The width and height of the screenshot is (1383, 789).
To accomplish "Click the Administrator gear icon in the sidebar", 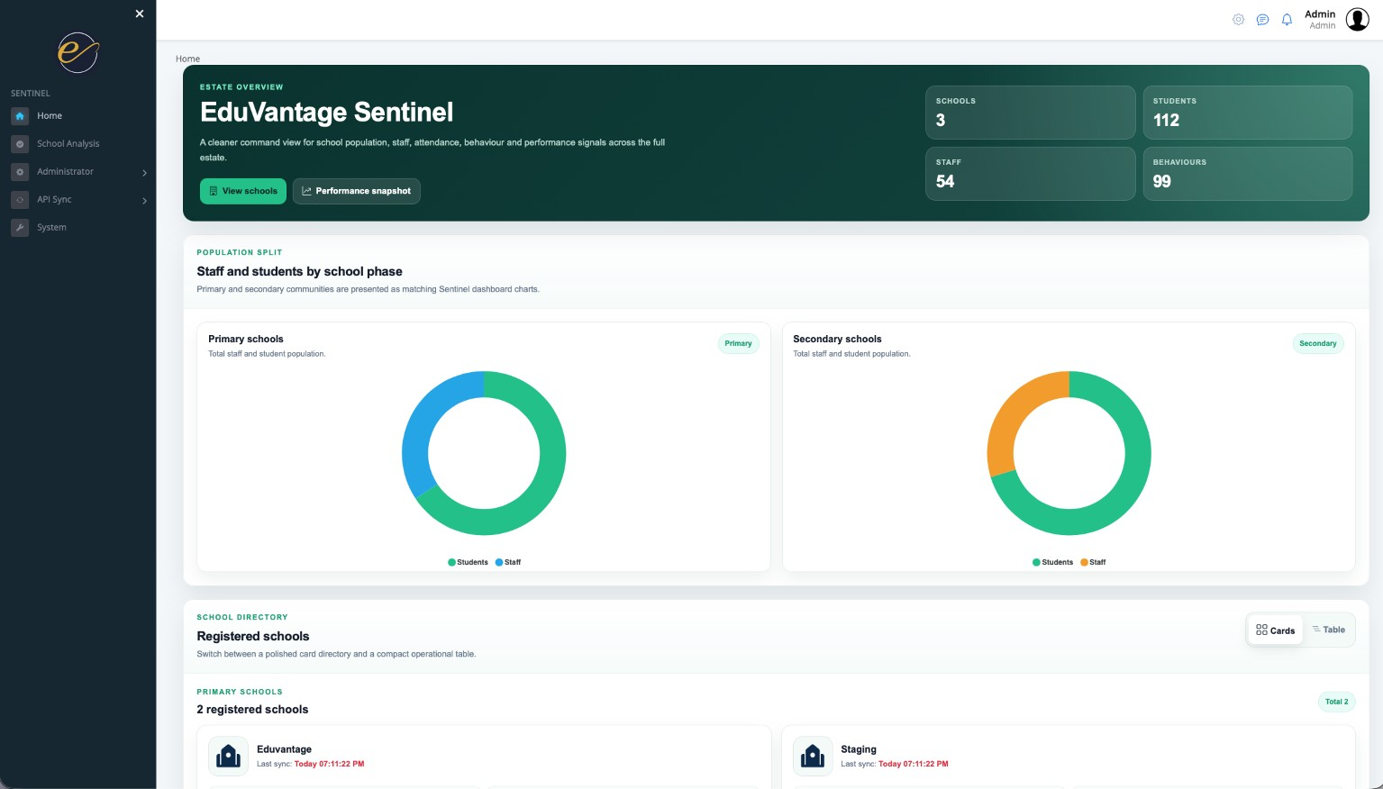I will click(21, 172).
